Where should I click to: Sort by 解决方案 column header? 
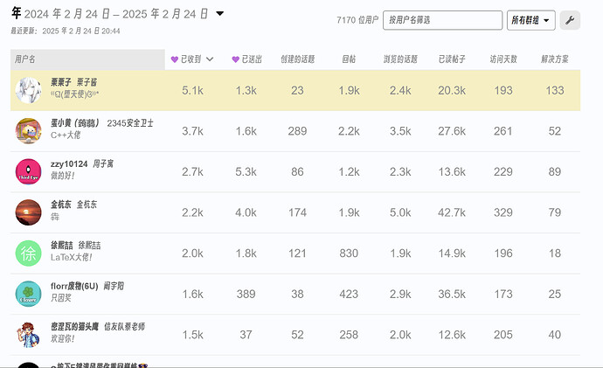pos(555,59)
